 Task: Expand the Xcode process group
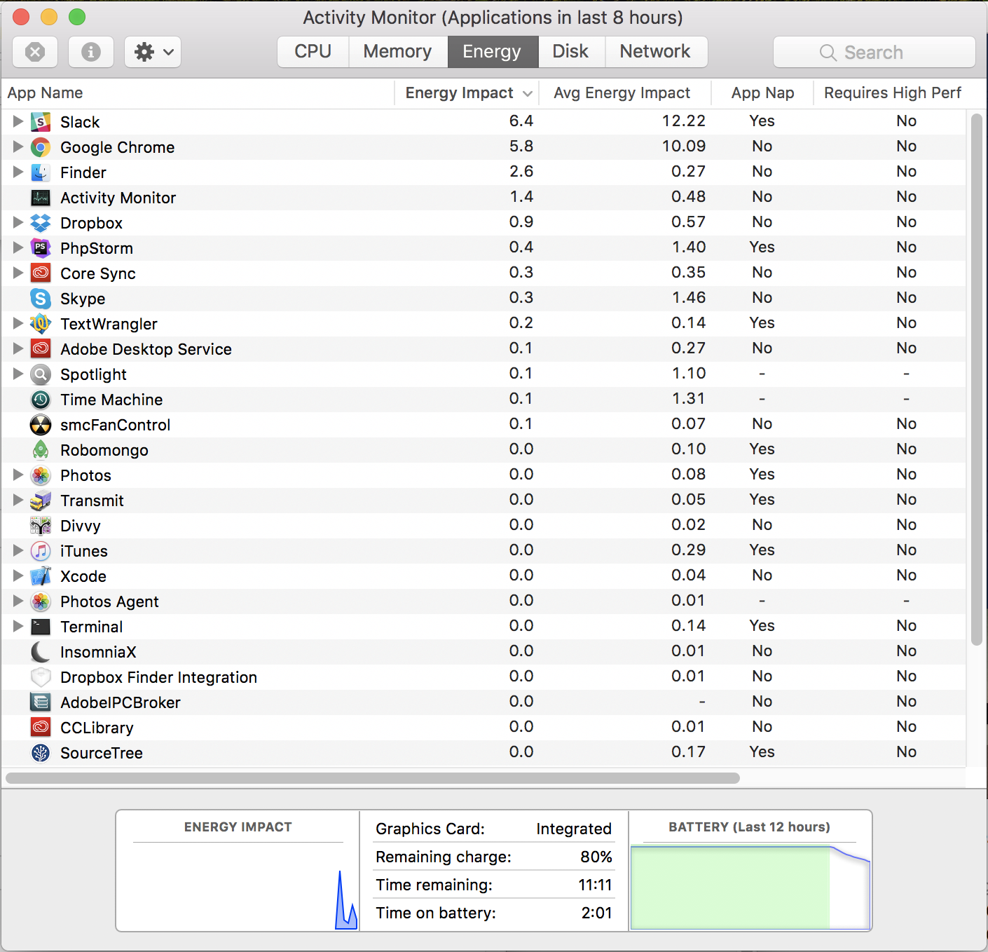[18, 576]
